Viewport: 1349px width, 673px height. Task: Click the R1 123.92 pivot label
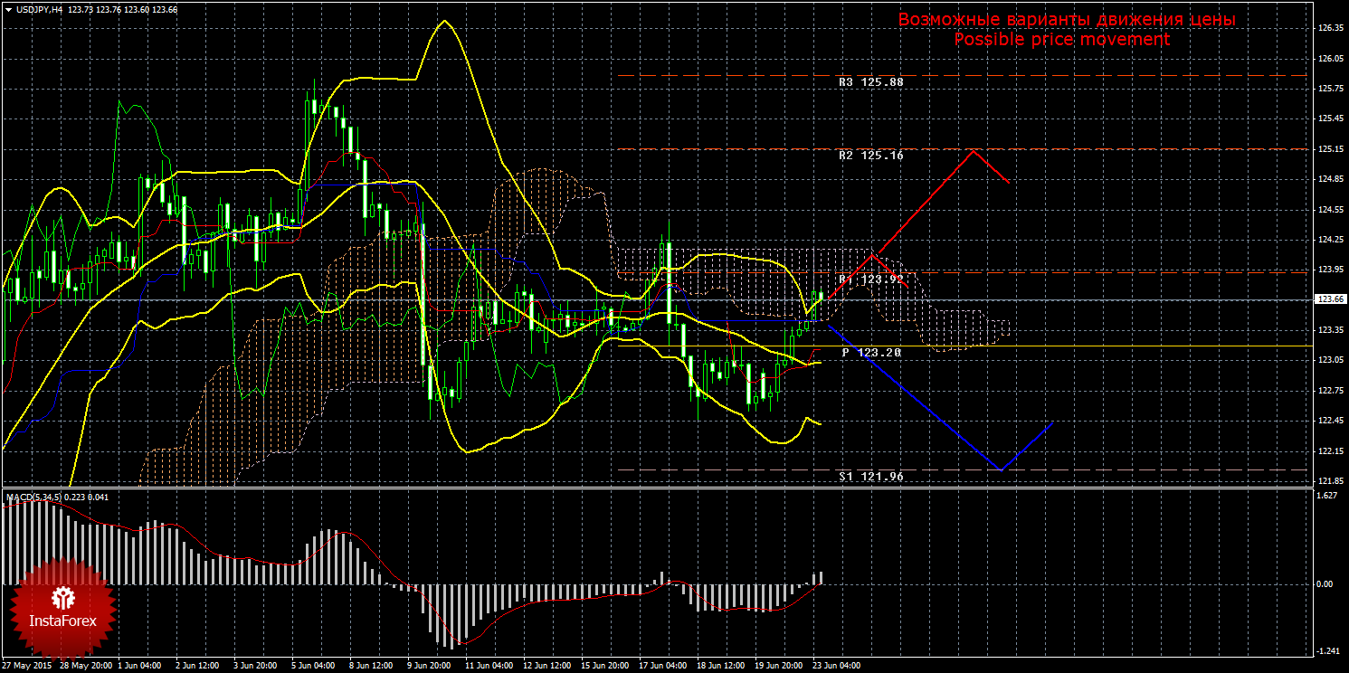point(870,280)
